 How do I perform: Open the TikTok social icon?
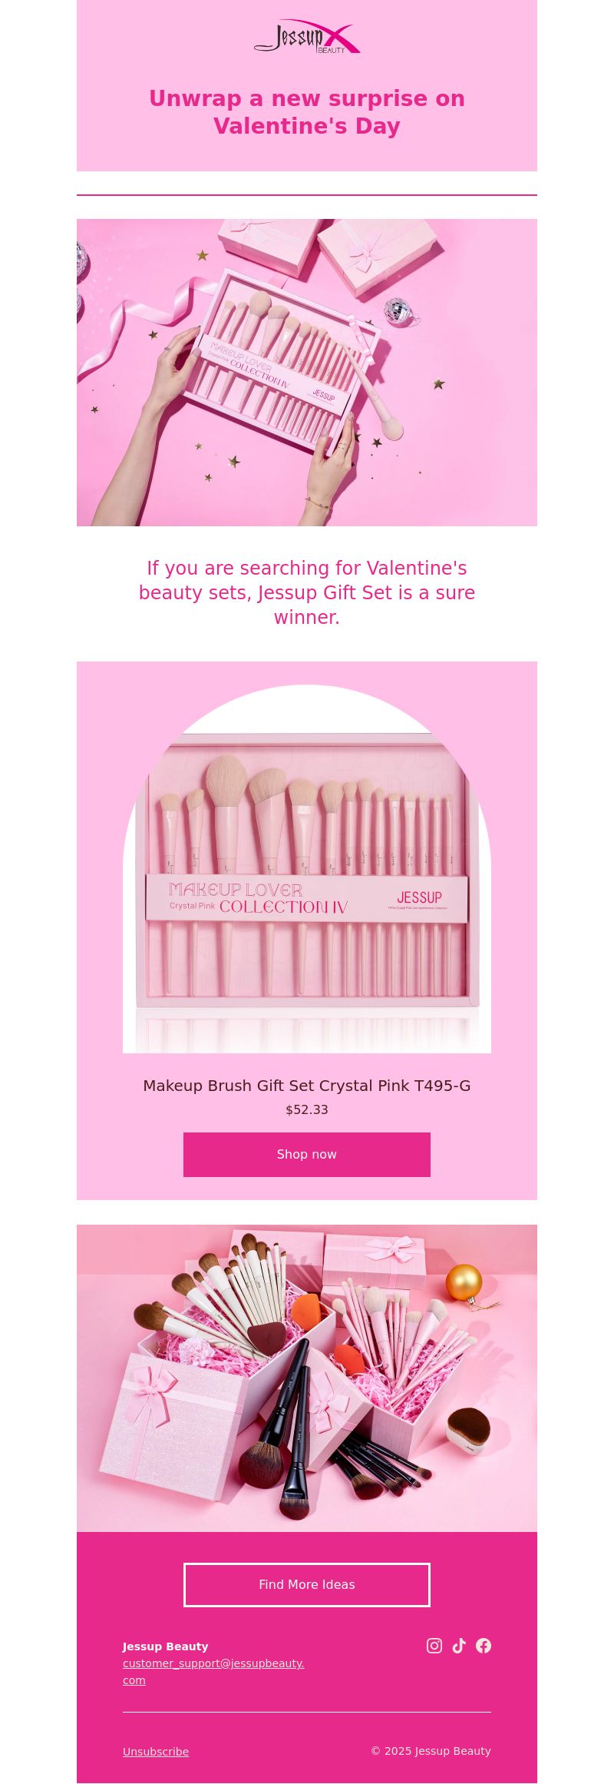coord(459,1645)
